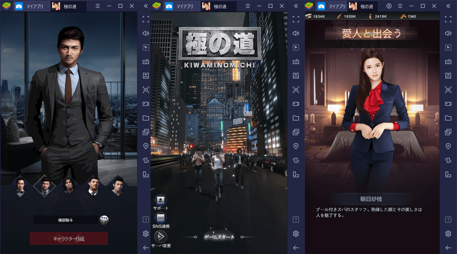Click install APK icon in the left window sidebar

tap(146, 76)
